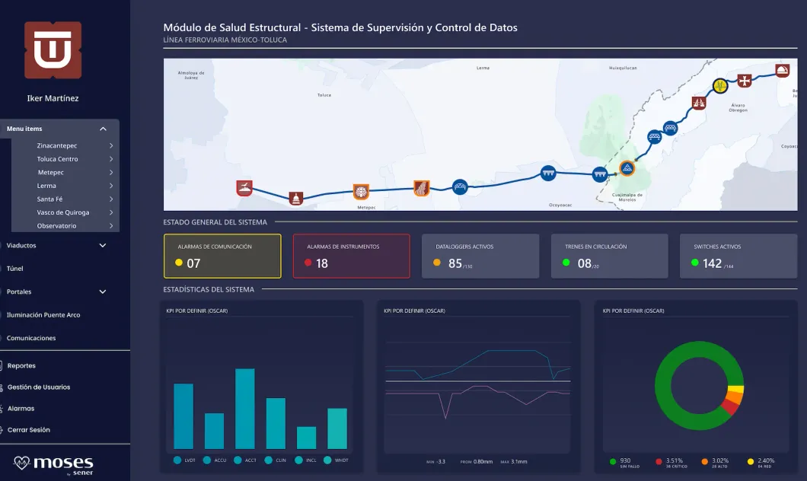The height and width of the screenshot is (481, 807).
Task: Open the Metepec tree-of-life station map icon
Action: pos(361,192)
